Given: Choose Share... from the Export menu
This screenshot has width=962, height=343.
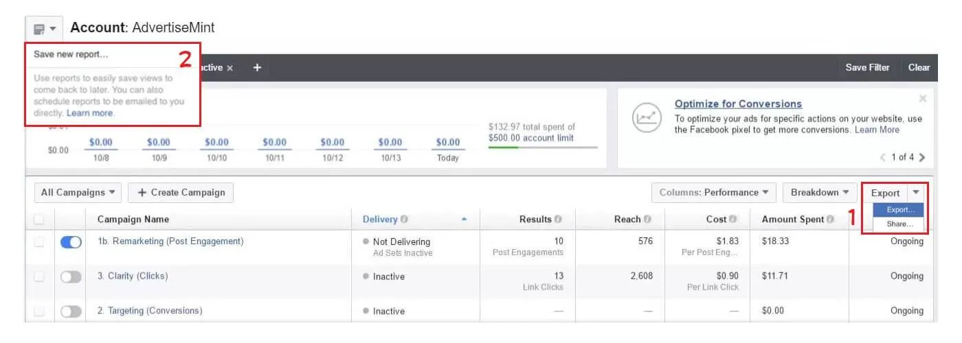Looking at the screenshot, I should (x=899, y=224).
